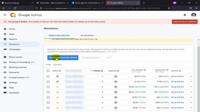
Task: Click the targeting eye icon in priority 1 row
Action: click(x=116, y=77)
